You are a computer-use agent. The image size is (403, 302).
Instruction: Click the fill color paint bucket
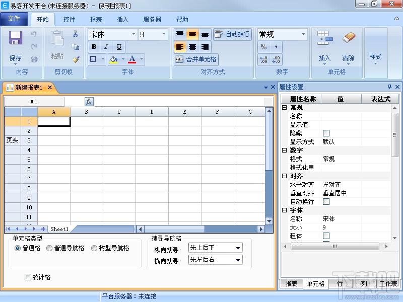point(114,59)
